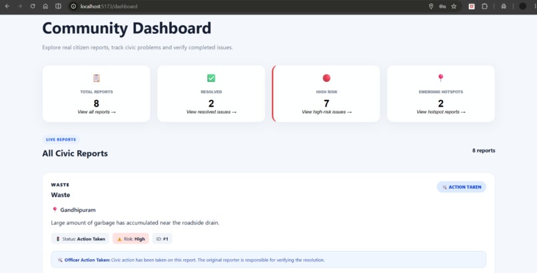Screen dimensions: 537x273
Task: Click the RESOLVED card label
Action: [211, 92]
